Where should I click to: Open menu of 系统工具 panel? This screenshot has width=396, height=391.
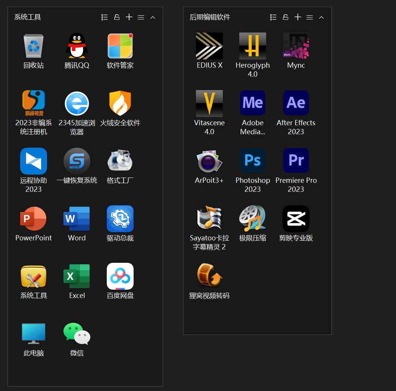[141, 18]
